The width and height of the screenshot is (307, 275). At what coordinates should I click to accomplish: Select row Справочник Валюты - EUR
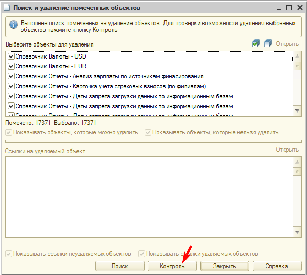[149, 66]
